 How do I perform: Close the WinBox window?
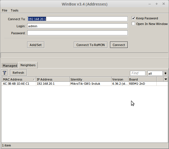[x=164, y=4]
